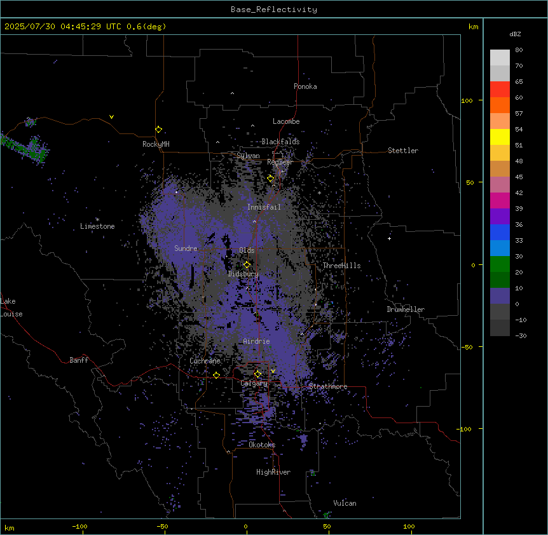This screenshot has height=535, width=548.
Task: Click the Blackfalds town label
Action: click(280, 142)
